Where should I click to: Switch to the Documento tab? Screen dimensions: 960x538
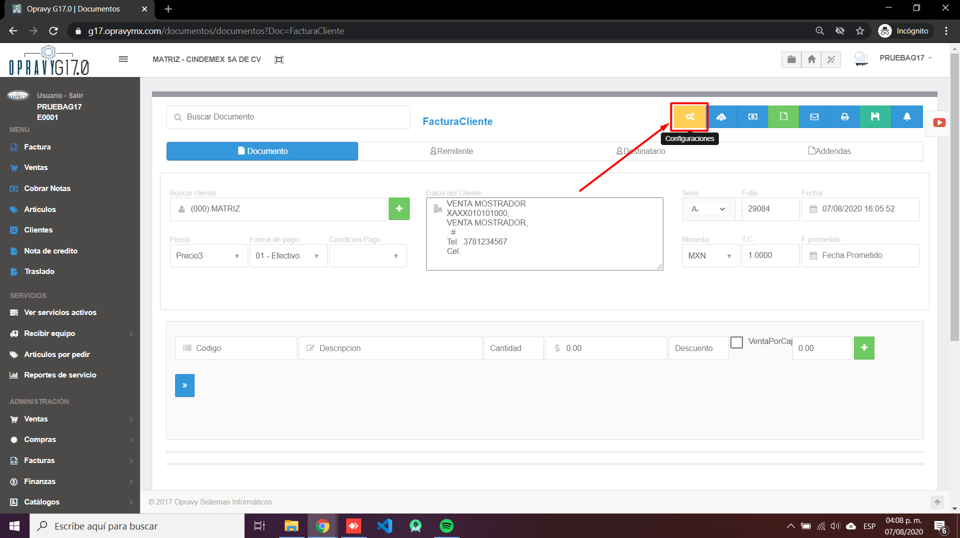click(262, 151)
